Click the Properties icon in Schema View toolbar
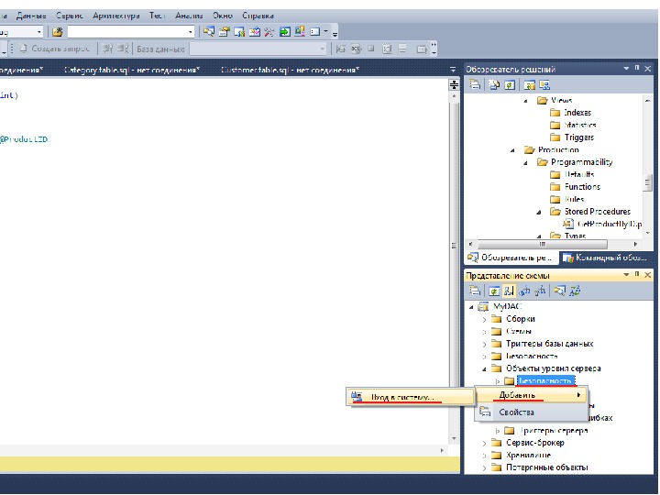Image resolution: width=660 pixels, height=495 pixels. [475, 291]
